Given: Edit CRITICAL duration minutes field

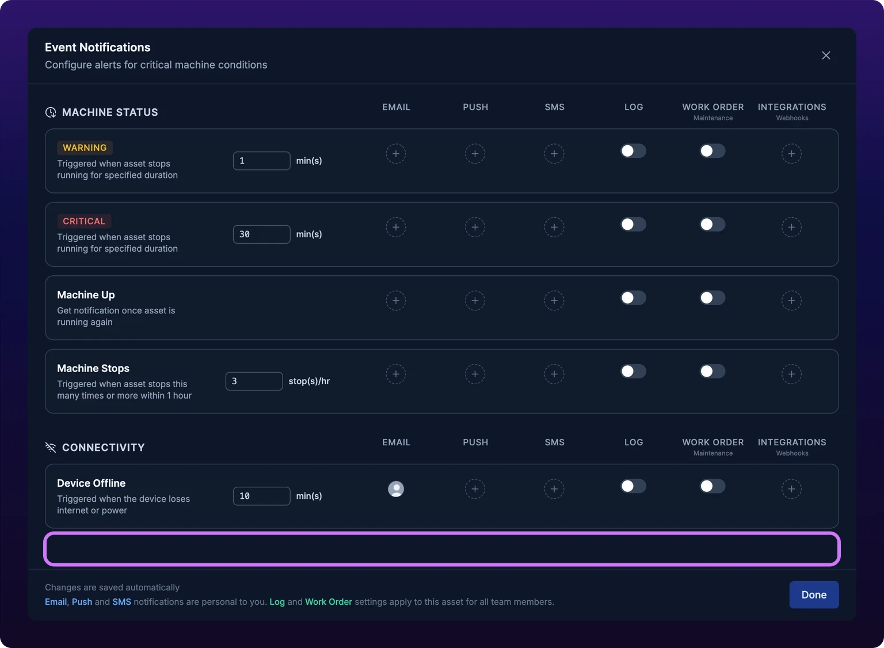Looking at the screenshot, I should tap(261, 234).
